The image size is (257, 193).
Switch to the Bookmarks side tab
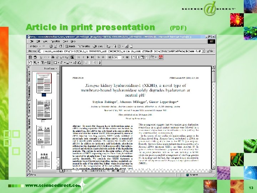pyautogui.click(x=29, y=76)
